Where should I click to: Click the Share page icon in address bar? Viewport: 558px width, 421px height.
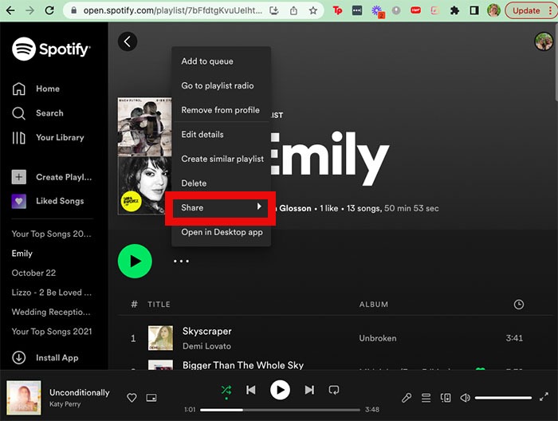click(293, 10)
